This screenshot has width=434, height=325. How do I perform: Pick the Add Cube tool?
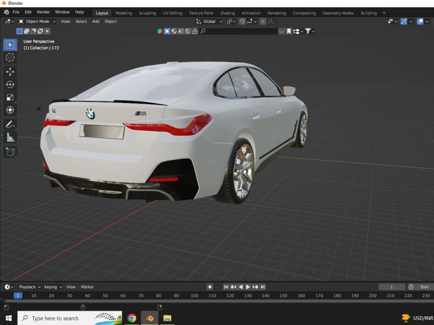(x=10, y=152)
